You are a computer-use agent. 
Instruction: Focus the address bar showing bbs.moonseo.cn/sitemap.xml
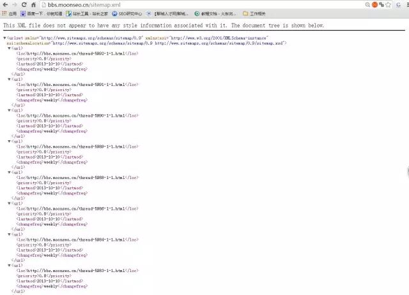[x=202, y=4]
